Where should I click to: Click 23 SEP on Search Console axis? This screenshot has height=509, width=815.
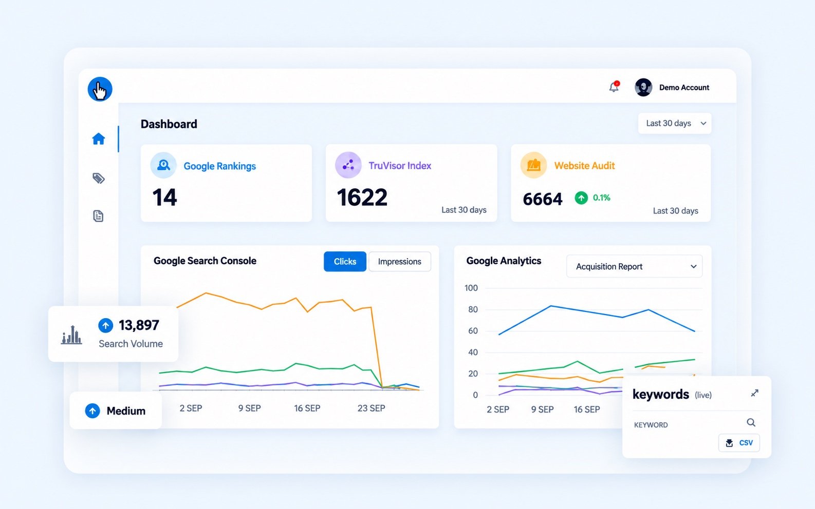372,408
